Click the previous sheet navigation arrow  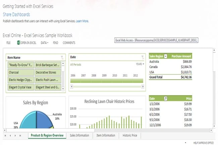tap(10, 136)
